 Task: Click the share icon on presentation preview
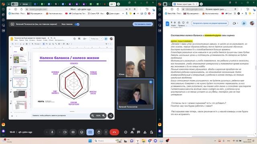111,116
